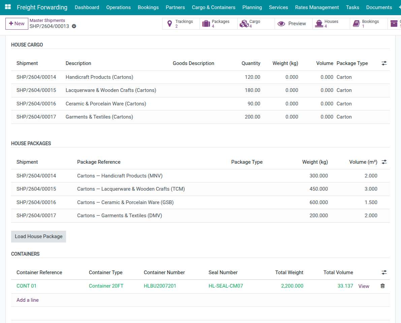Open the apps grid home menu icon
The width and height of the screenshot is (401, 323).
coord(8,7)
